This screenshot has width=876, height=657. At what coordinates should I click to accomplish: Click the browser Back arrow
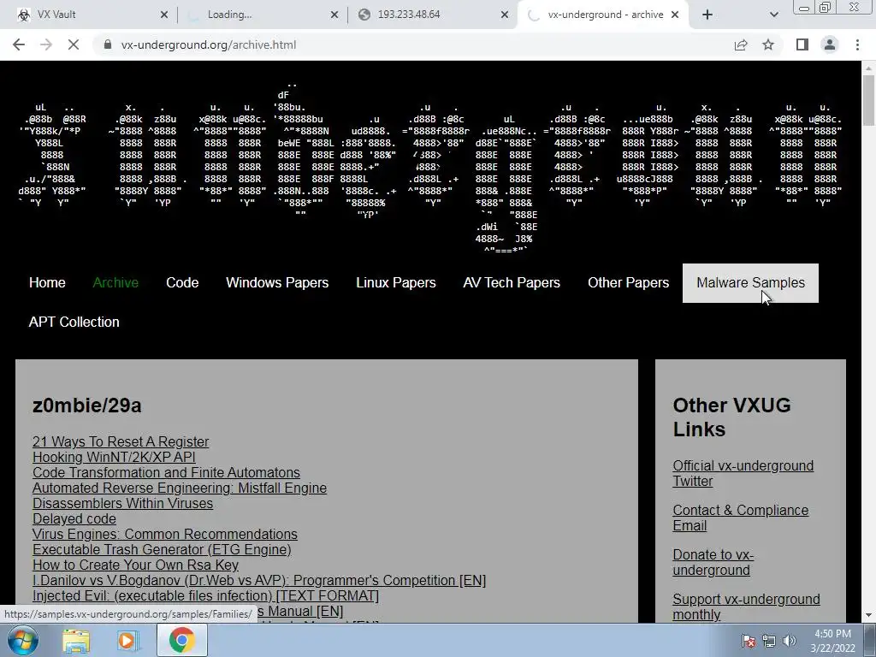19,44
